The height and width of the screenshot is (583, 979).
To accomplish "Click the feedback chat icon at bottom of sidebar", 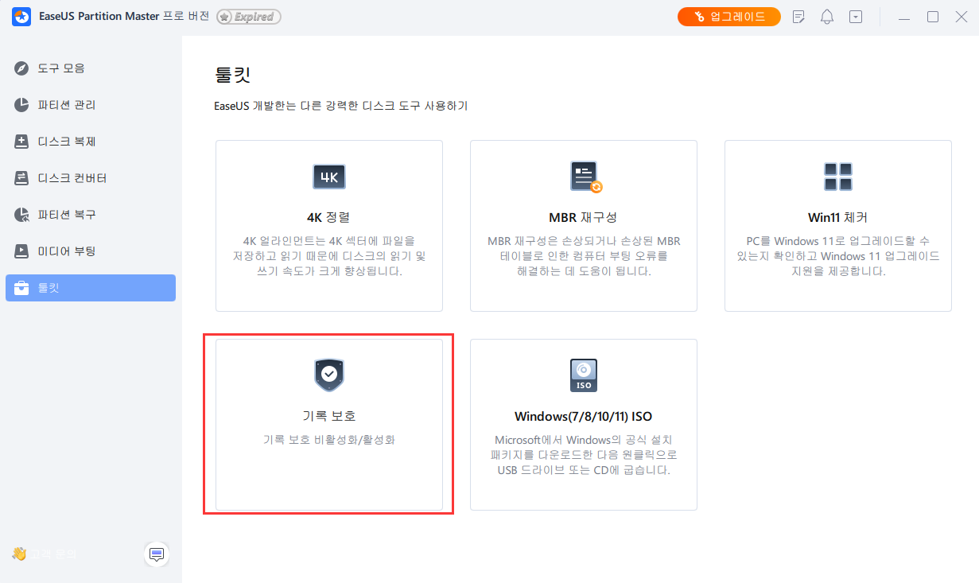I will (x=157, y=554).
